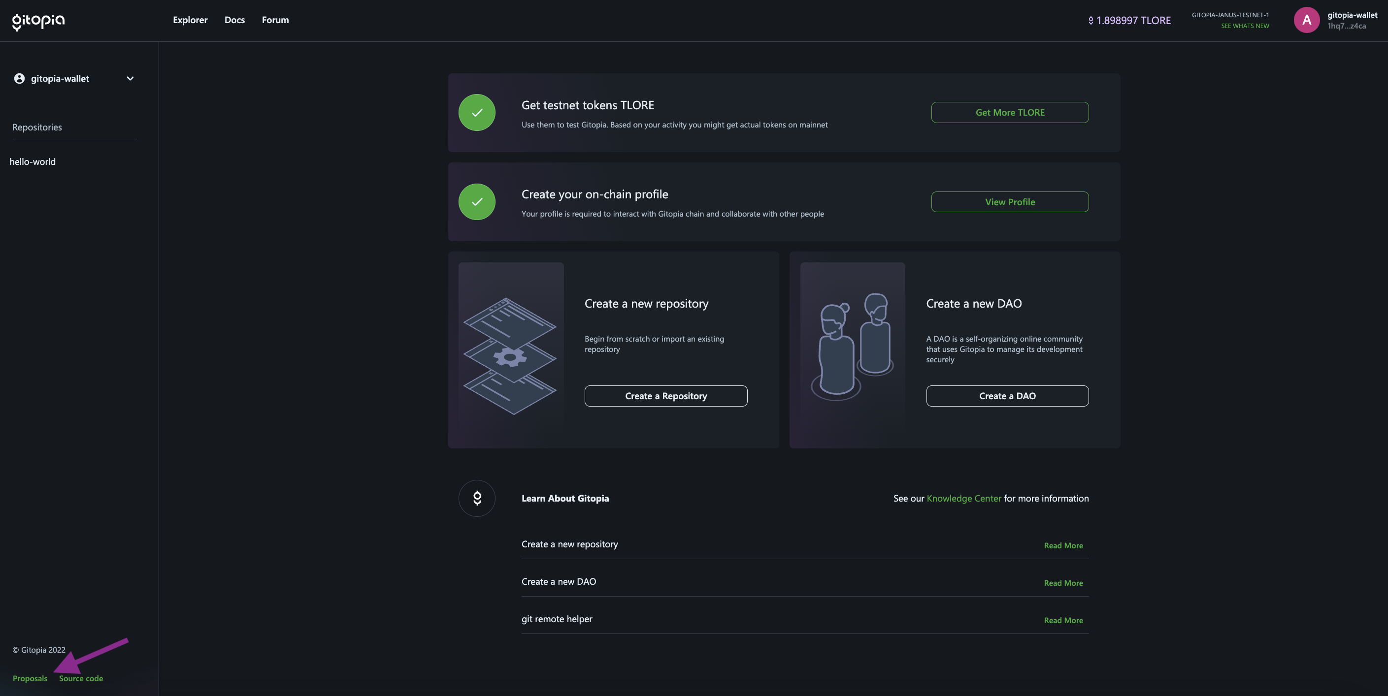Viewport: 1388px width, 696px height.
Task: Click the Gitopia logo
Action: coord(38,21)
